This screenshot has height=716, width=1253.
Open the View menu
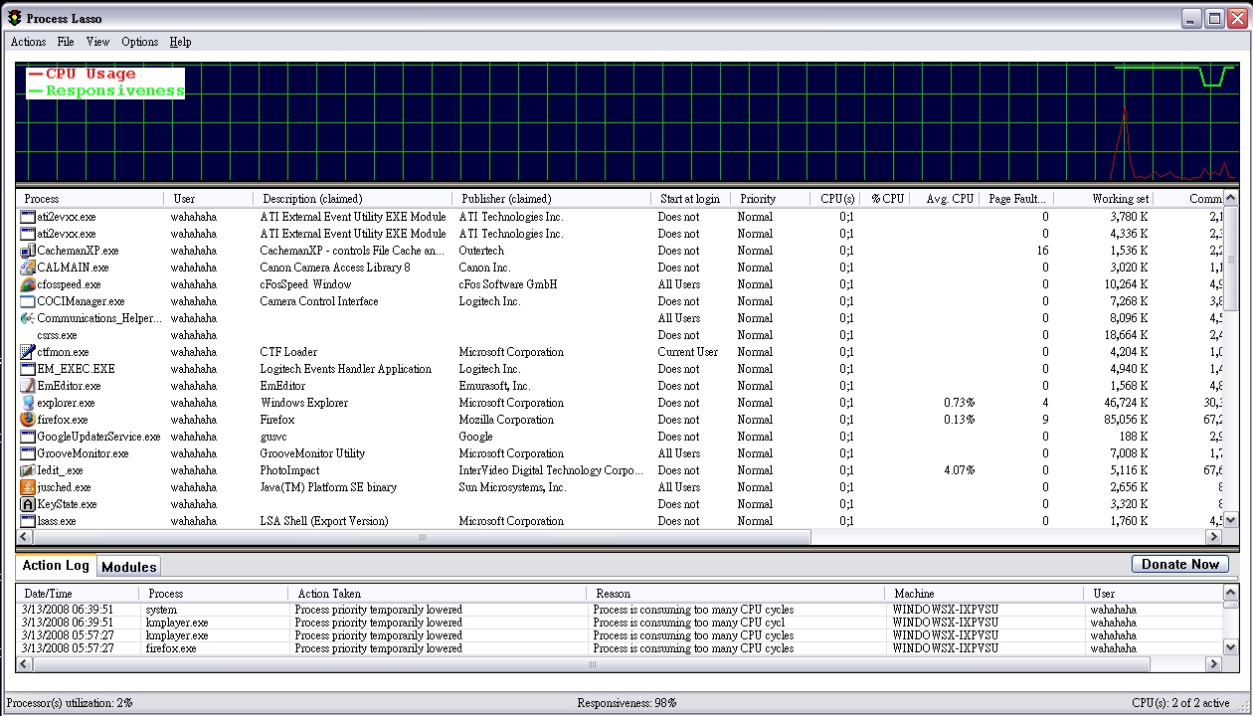(x=97, y=42)
